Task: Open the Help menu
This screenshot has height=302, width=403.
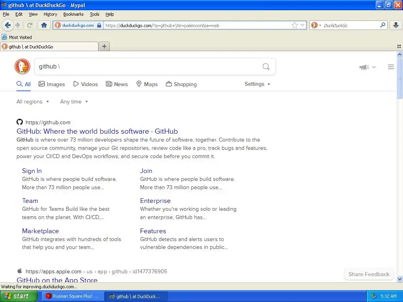Action: point(109,14)
